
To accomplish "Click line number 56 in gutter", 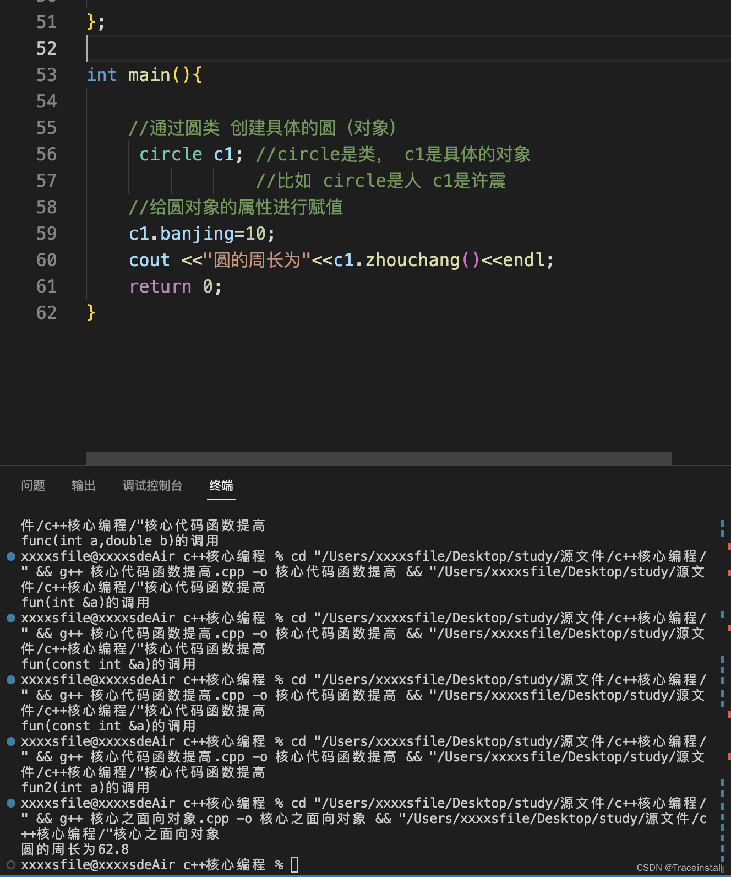I will click(46, 154).
